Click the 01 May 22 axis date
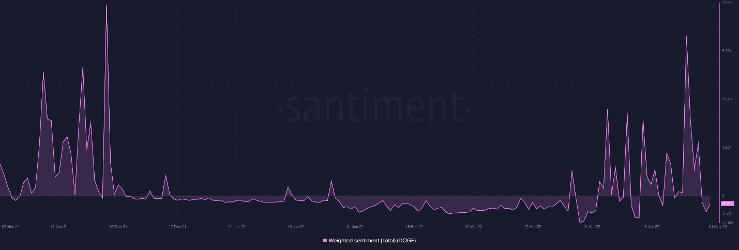Screen dimensions: 739x250 [x=718, y=226]
